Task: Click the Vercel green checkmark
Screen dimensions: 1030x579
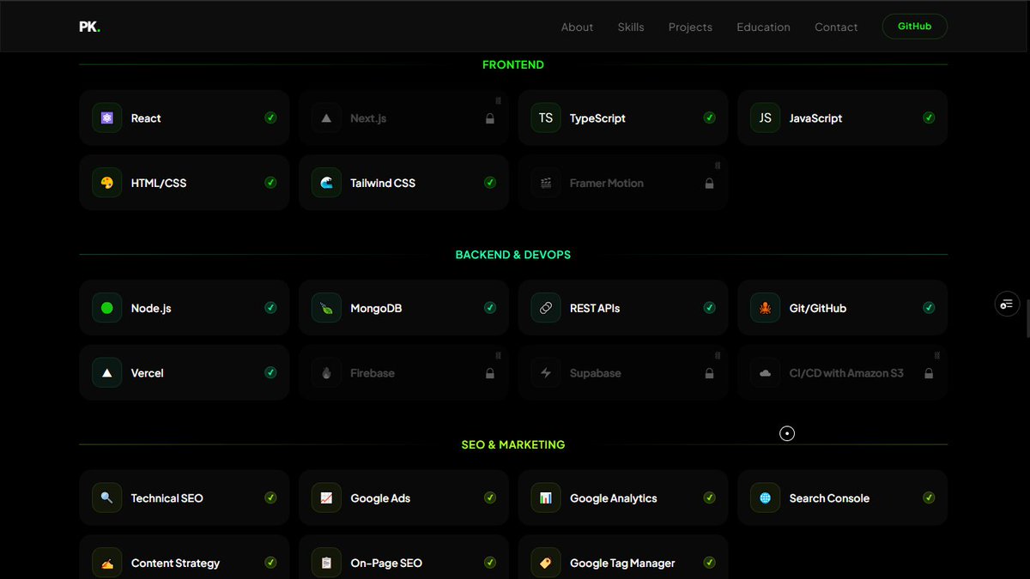Action: click(x=270, y=372)
